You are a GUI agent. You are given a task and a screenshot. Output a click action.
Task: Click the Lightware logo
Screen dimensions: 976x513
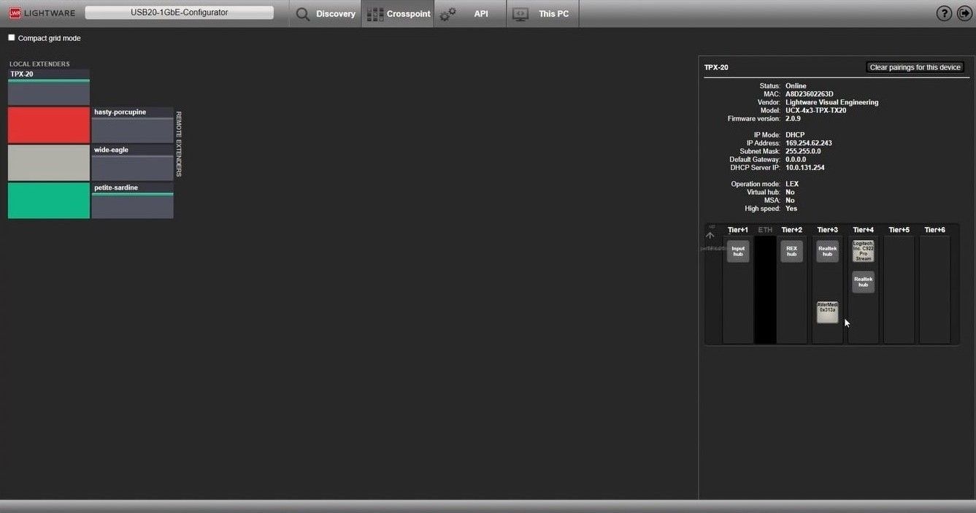click(x=42, y=13)
